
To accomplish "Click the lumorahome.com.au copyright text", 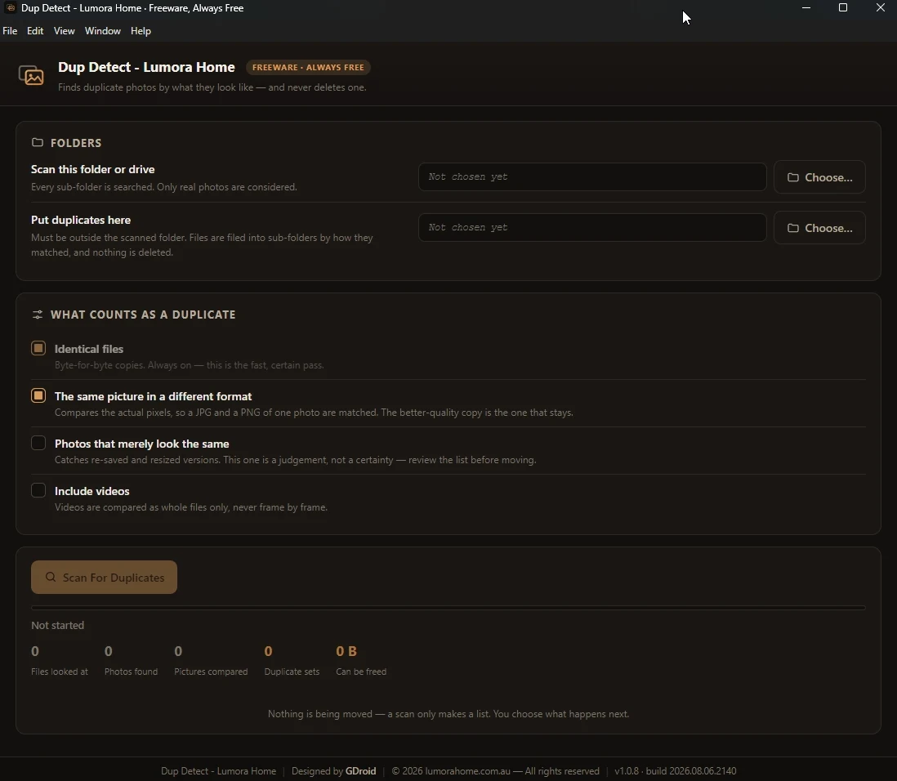I will click(x=495, y=771).
